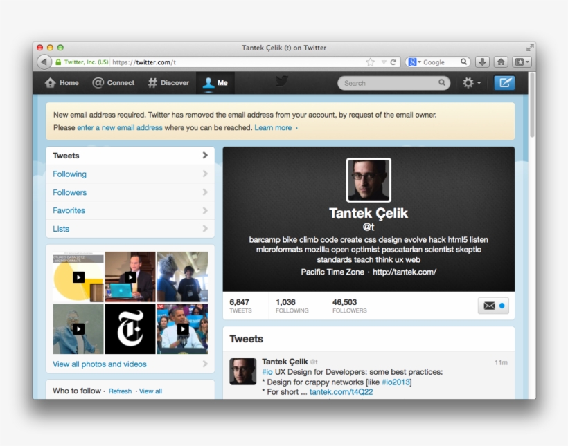Open the photo of two people standing
The image size is (568, 446).
(182, 277)
